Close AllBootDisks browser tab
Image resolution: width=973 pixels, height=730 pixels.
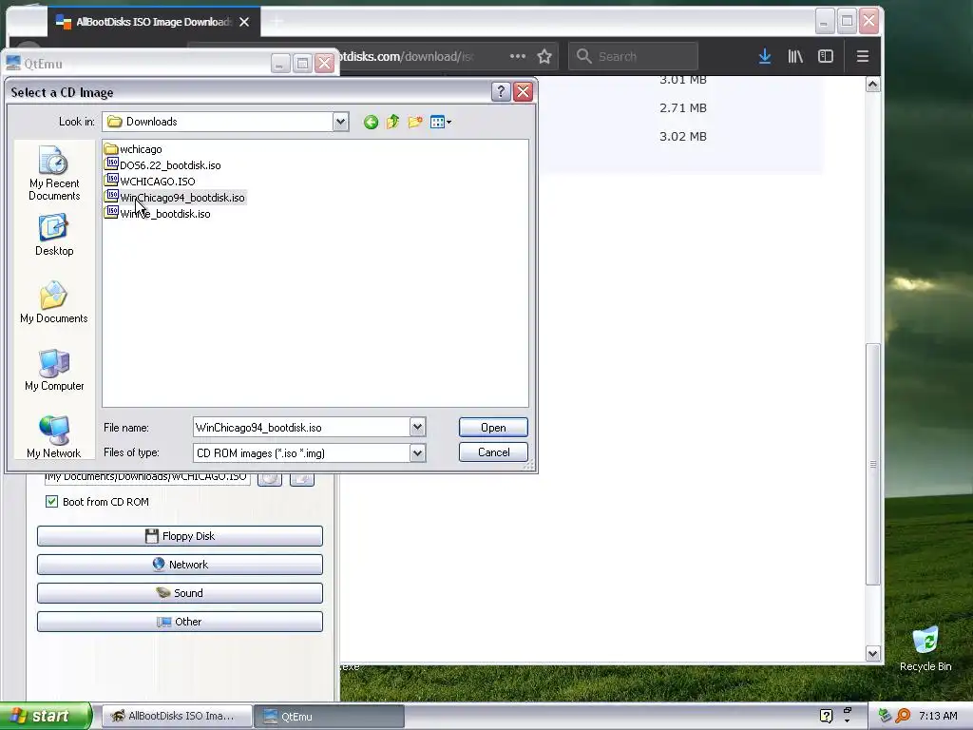[244, 22]
